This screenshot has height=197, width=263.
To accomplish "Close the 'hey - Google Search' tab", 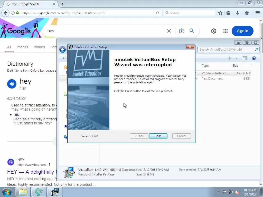I will 54,4.
